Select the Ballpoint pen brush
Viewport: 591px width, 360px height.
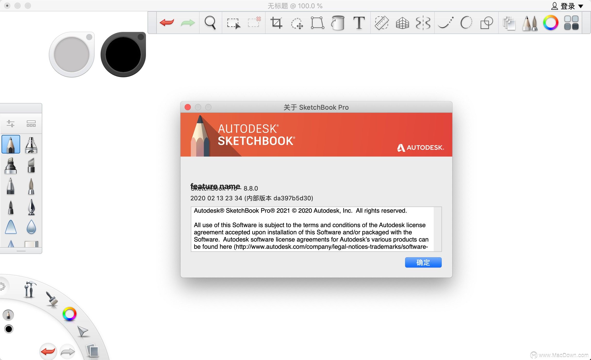point(11,186)
